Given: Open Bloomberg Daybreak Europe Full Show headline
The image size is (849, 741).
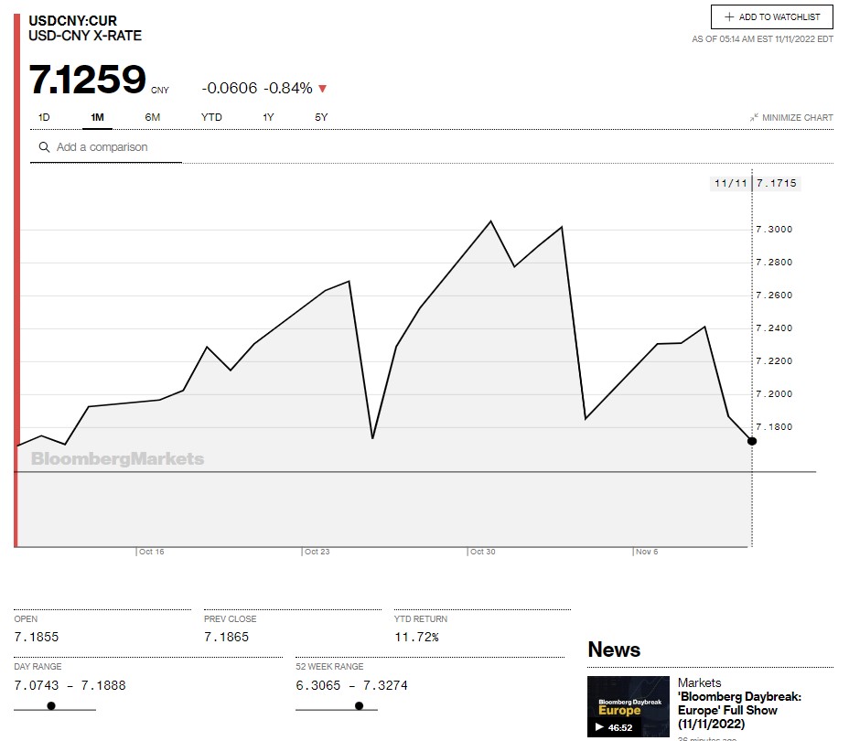Looking at the screenshot, I should coord(740,710).
